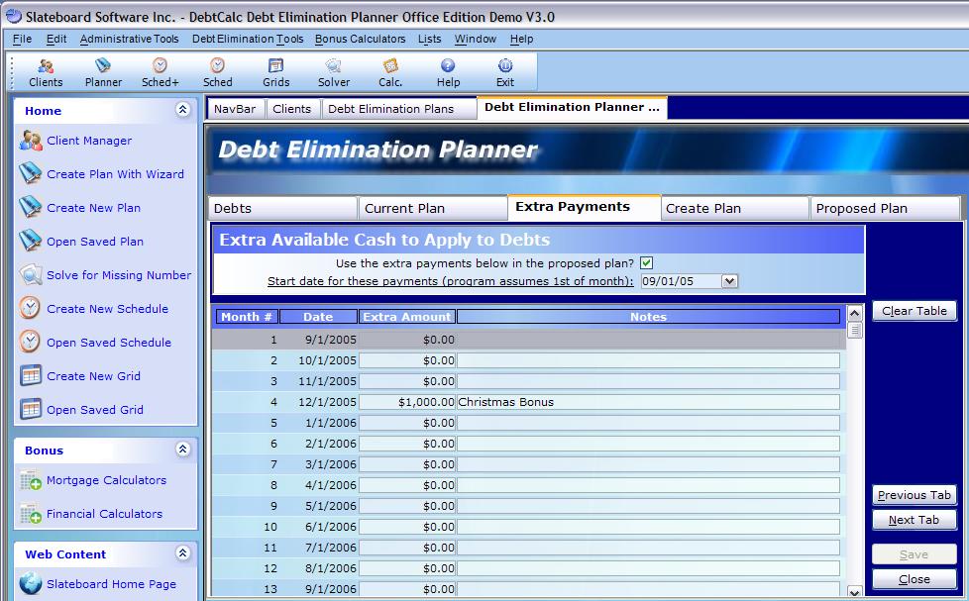Click the Grids toolbar icon
Screen dimensions: 969x601
tap(275, 71)
